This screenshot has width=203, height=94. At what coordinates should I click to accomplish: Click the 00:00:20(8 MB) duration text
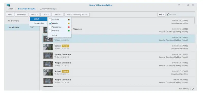point(181,80)
